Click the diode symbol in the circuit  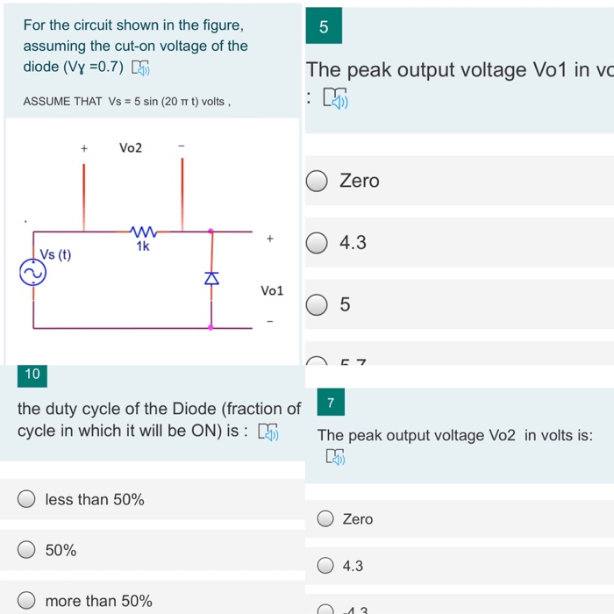pos(212,278)
